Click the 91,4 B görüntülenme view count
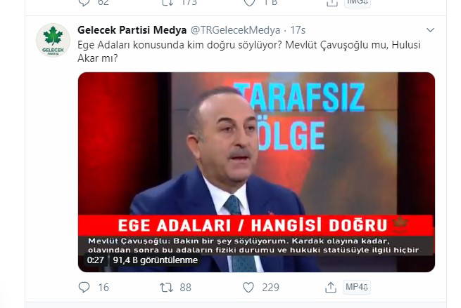This screenshot has height=308, width=461. pos(156,260)
